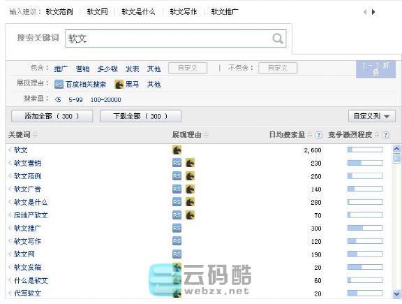
Task: Click 下载全部 (300) button
Action: 140,116
